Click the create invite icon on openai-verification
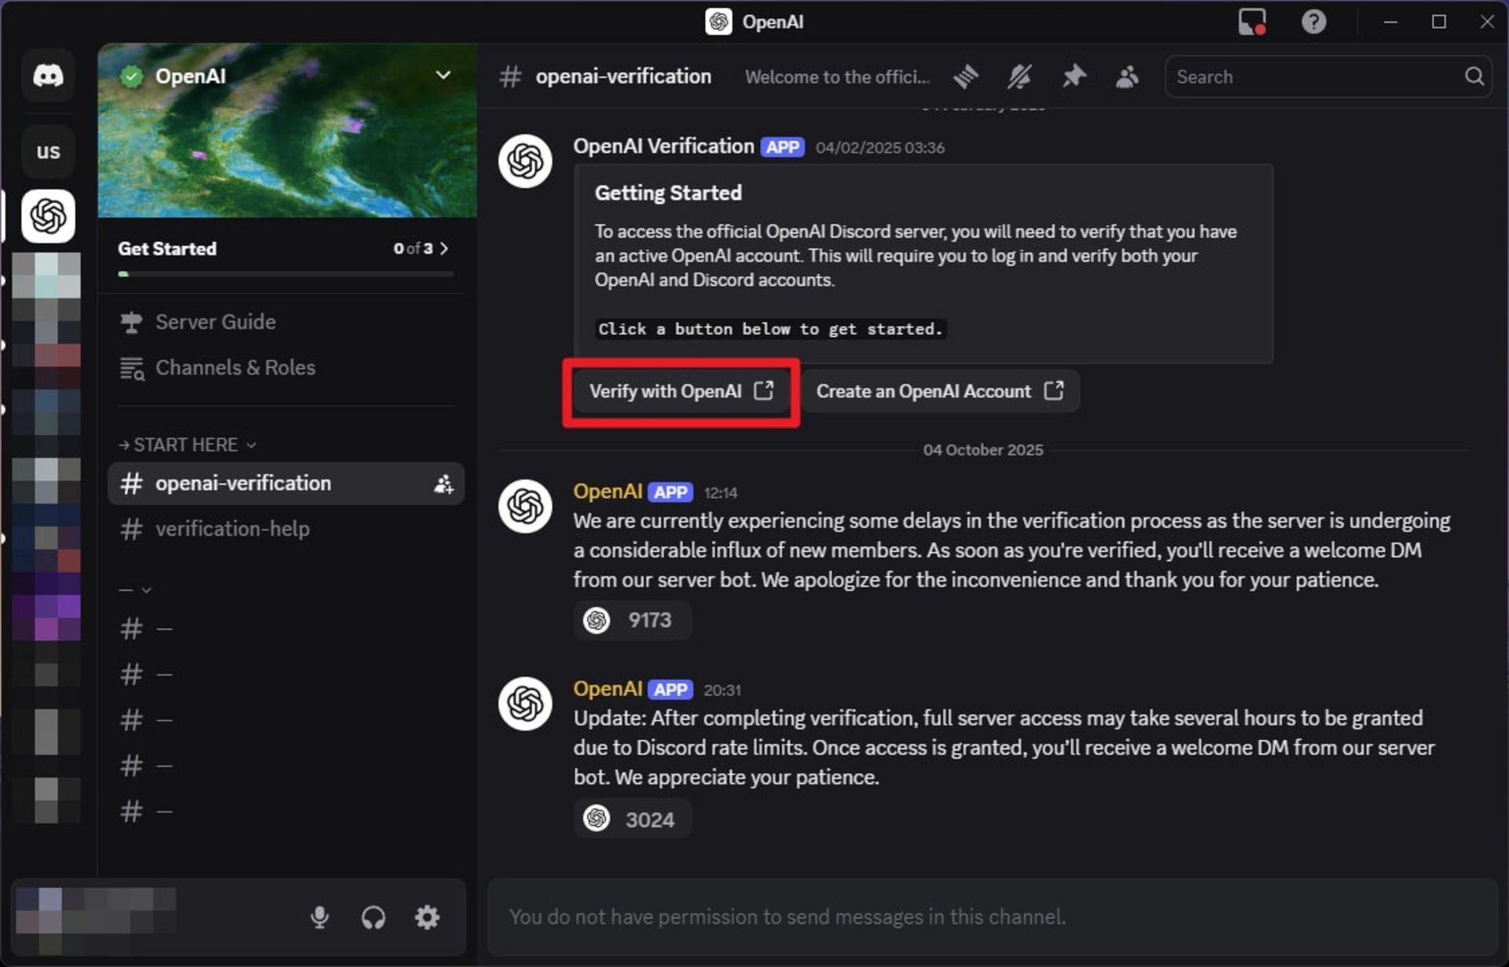This screenshot has height=967, width=1509. pos(443,484)
